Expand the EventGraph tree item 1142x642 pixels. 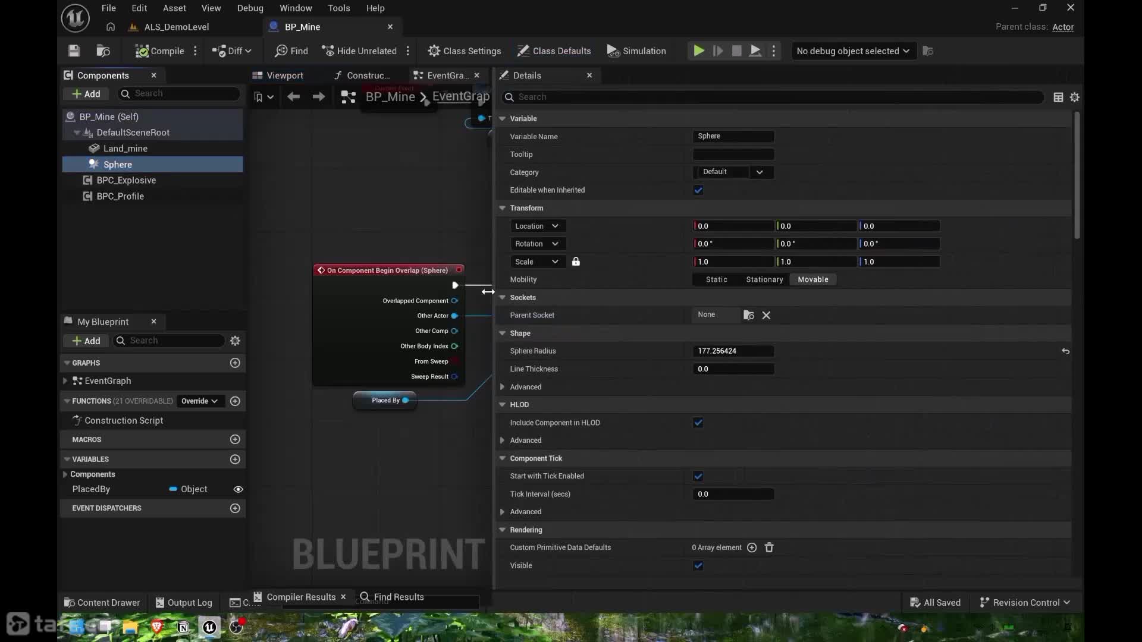click(65, 381)
